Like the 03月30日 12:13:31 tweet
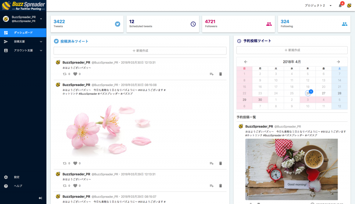This screenshot has width=355, height=204. [75, 74]
